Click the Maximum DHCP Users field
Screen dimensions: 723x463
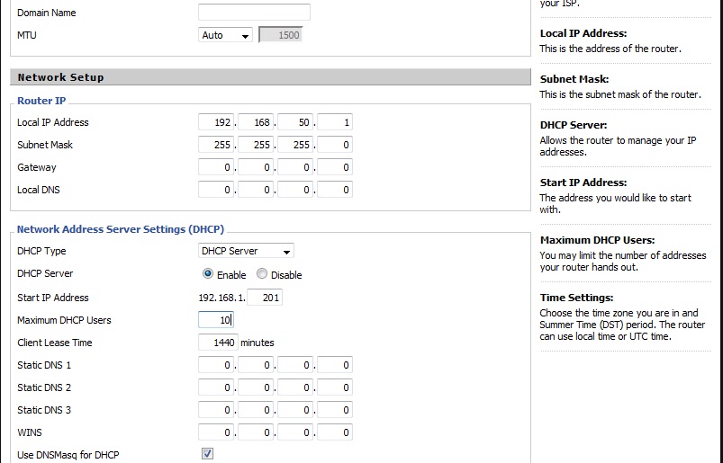tap(216, 320)
